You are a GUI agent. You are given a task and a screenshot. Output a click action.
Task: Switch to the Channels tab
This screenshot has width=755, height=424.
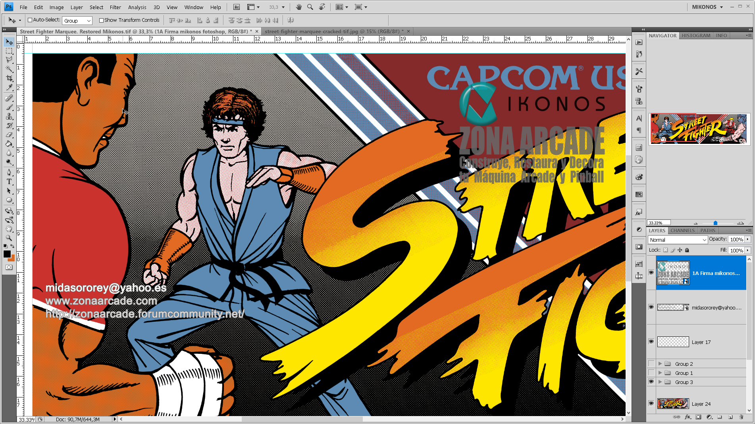click(682, 231)
